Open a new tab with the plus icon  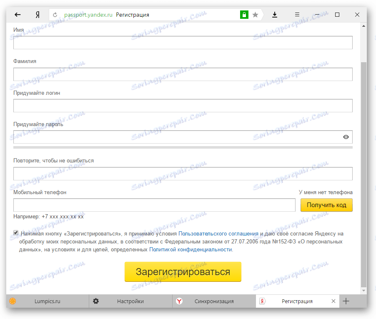pos(346,301)
